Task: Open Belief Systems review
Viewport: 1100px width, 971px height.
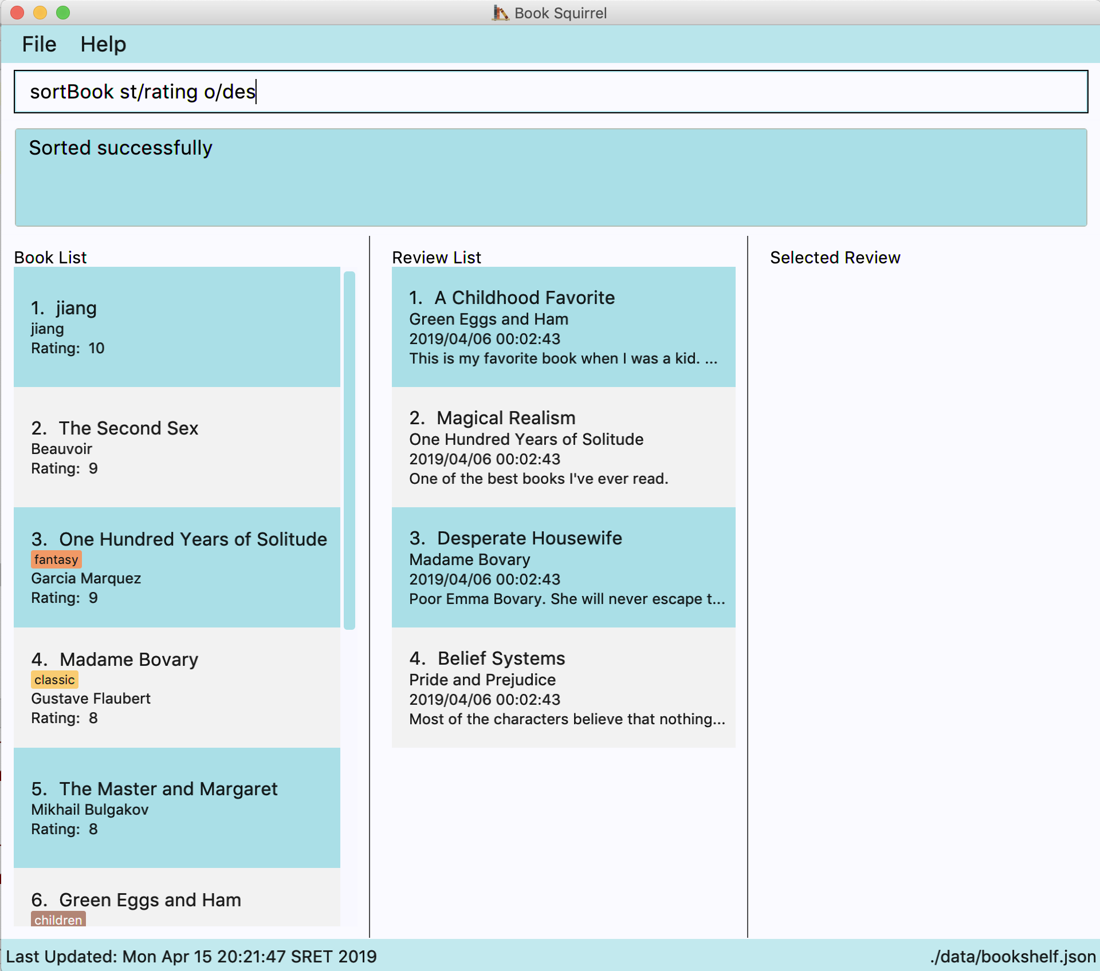Action: (x=564, y=688)
